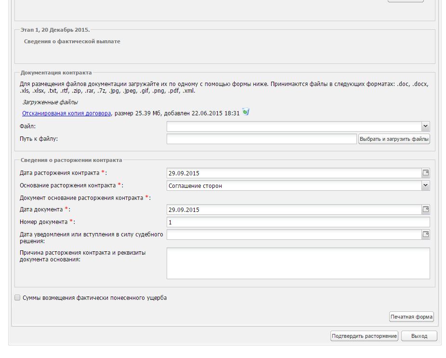Delete the uploaded scanned contract file
The image size is (446, 358).
pyautogui.click(x=246, y=112)
